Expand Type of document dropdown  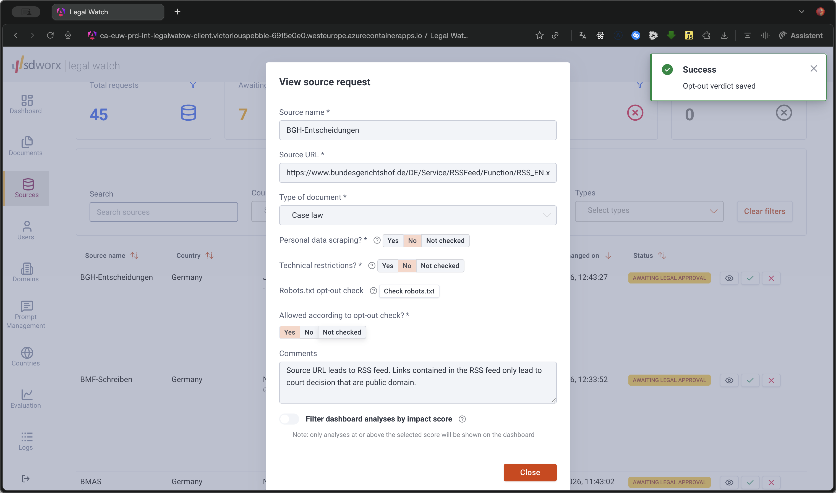[x=417, y=215]
